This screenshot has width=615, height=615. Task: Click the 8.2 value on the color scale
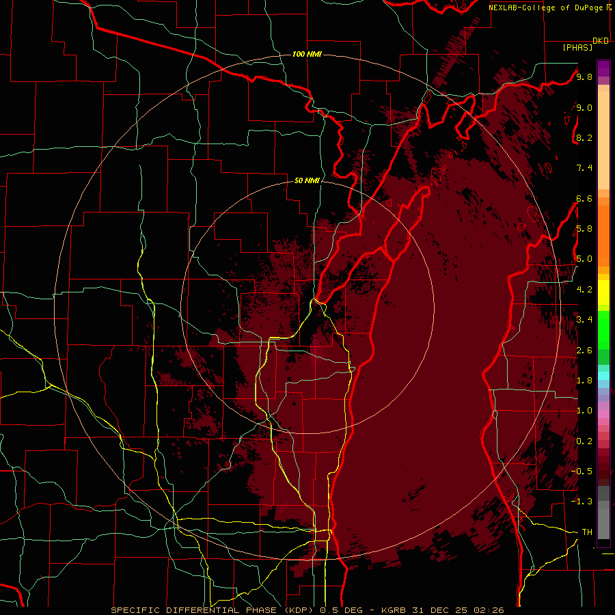[x=584, y=137]
